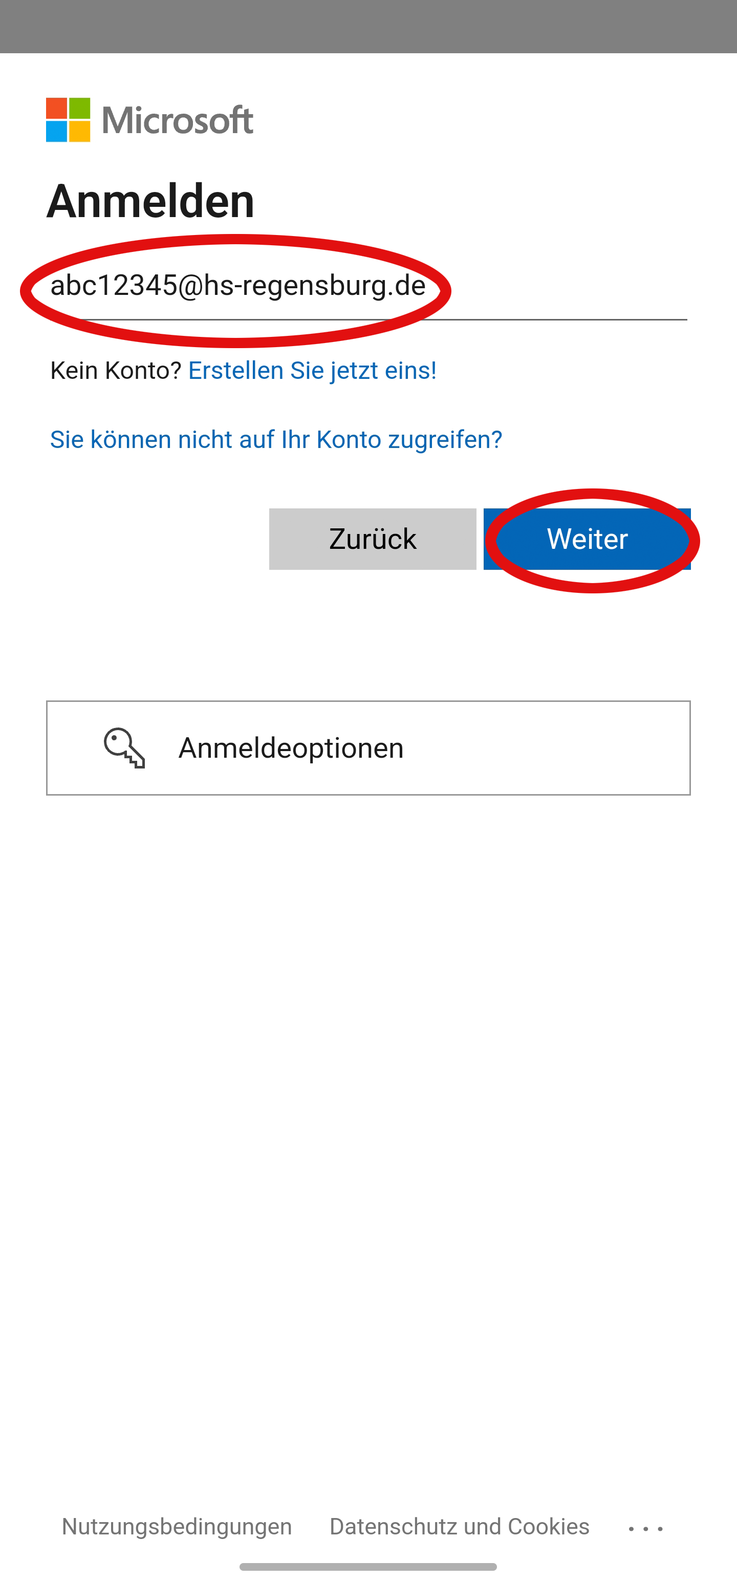Click the red square of Microsoft logo
The image size is (737, 1581).
point(56,108)
